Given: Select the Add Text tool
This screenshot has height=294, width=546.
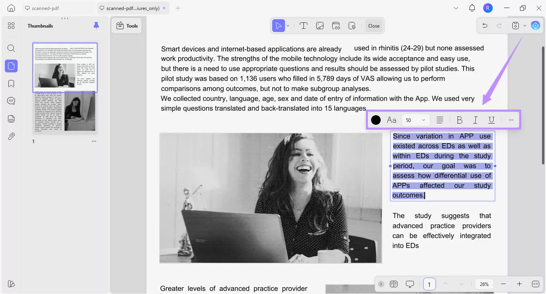Looking at the screenshot, I should pos(303,25).
